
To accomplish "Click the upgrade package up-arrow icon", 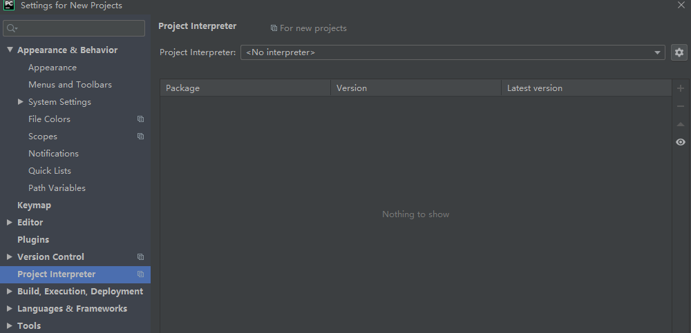I will tap(681, 125).
